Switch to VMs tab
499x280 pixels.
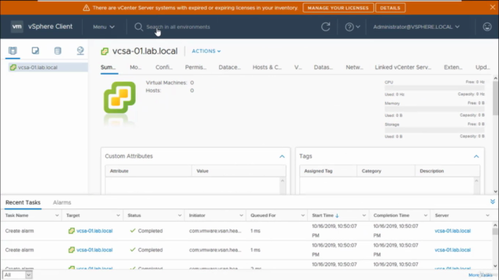point(298,68)
